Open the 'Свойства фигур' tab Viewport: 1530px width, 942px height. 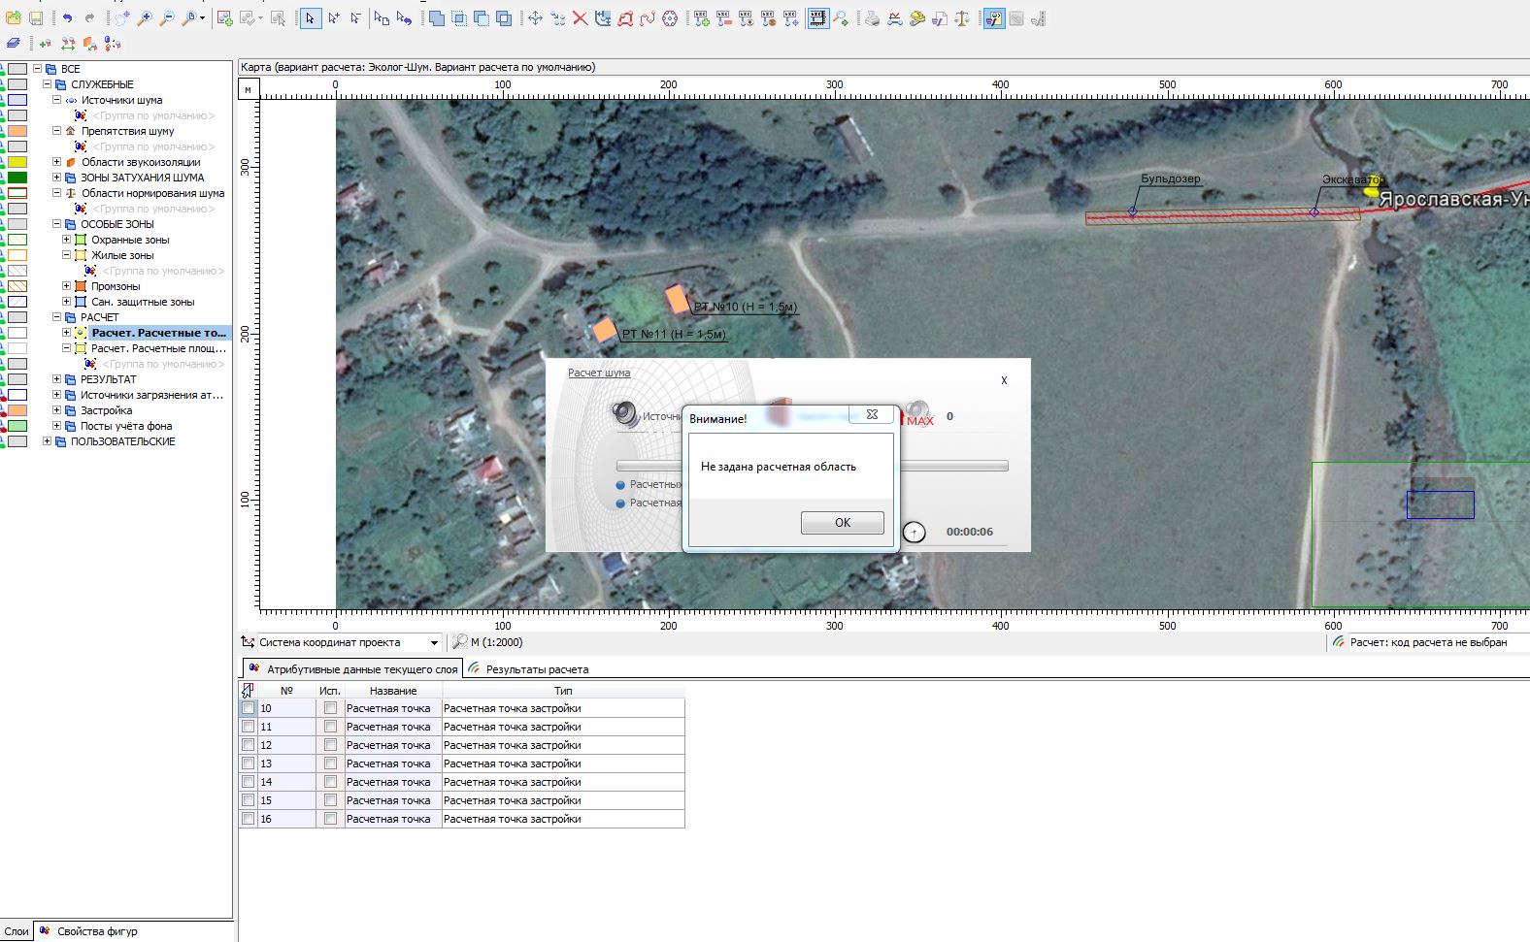(x=96, y=931)
